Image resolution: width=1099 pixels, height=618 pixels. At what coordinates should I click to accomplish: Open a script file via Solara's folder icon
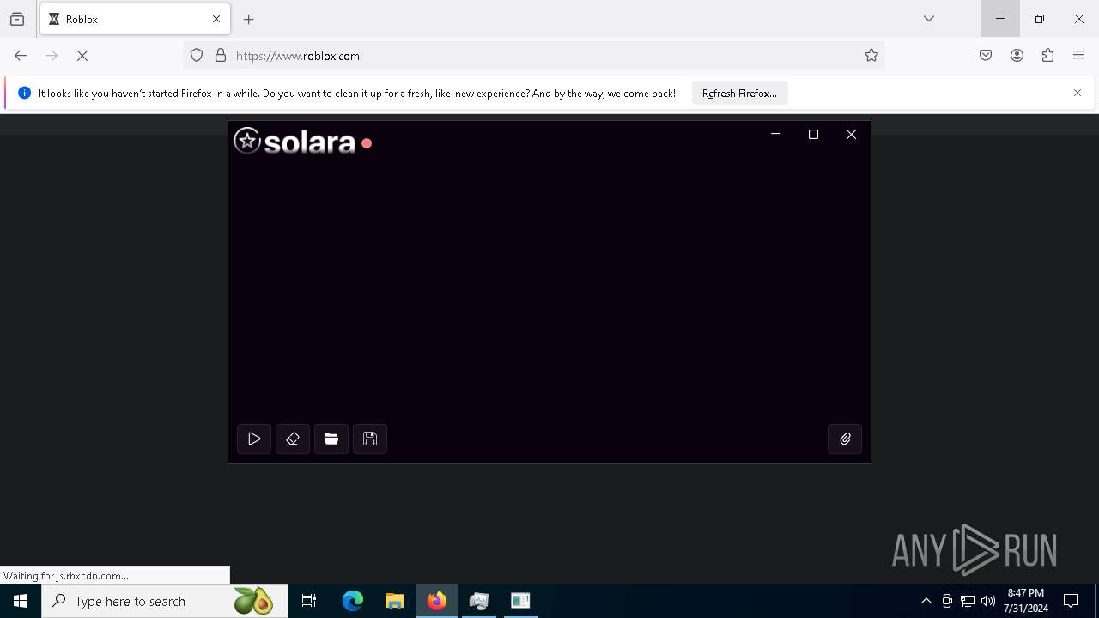331,439
